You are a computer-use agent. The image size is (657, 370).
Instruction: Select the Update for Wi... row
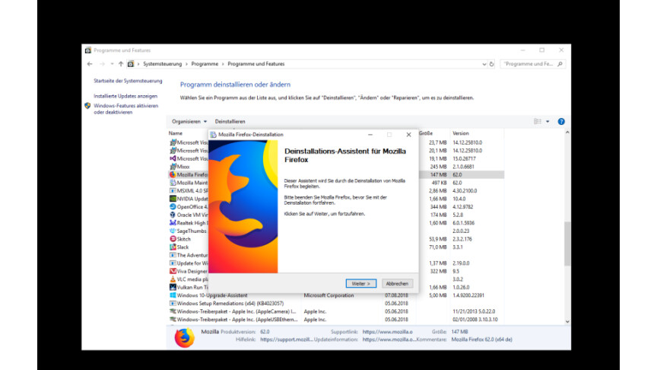click(x=188, y=263)
